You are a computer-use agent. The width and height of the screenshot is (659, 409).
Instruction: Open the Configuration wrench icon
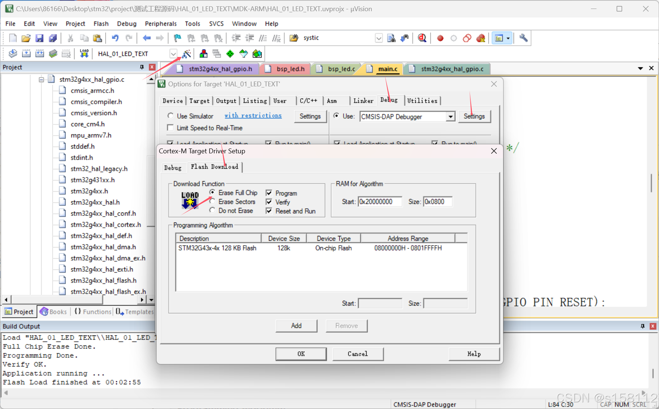(x=523, y=38)
